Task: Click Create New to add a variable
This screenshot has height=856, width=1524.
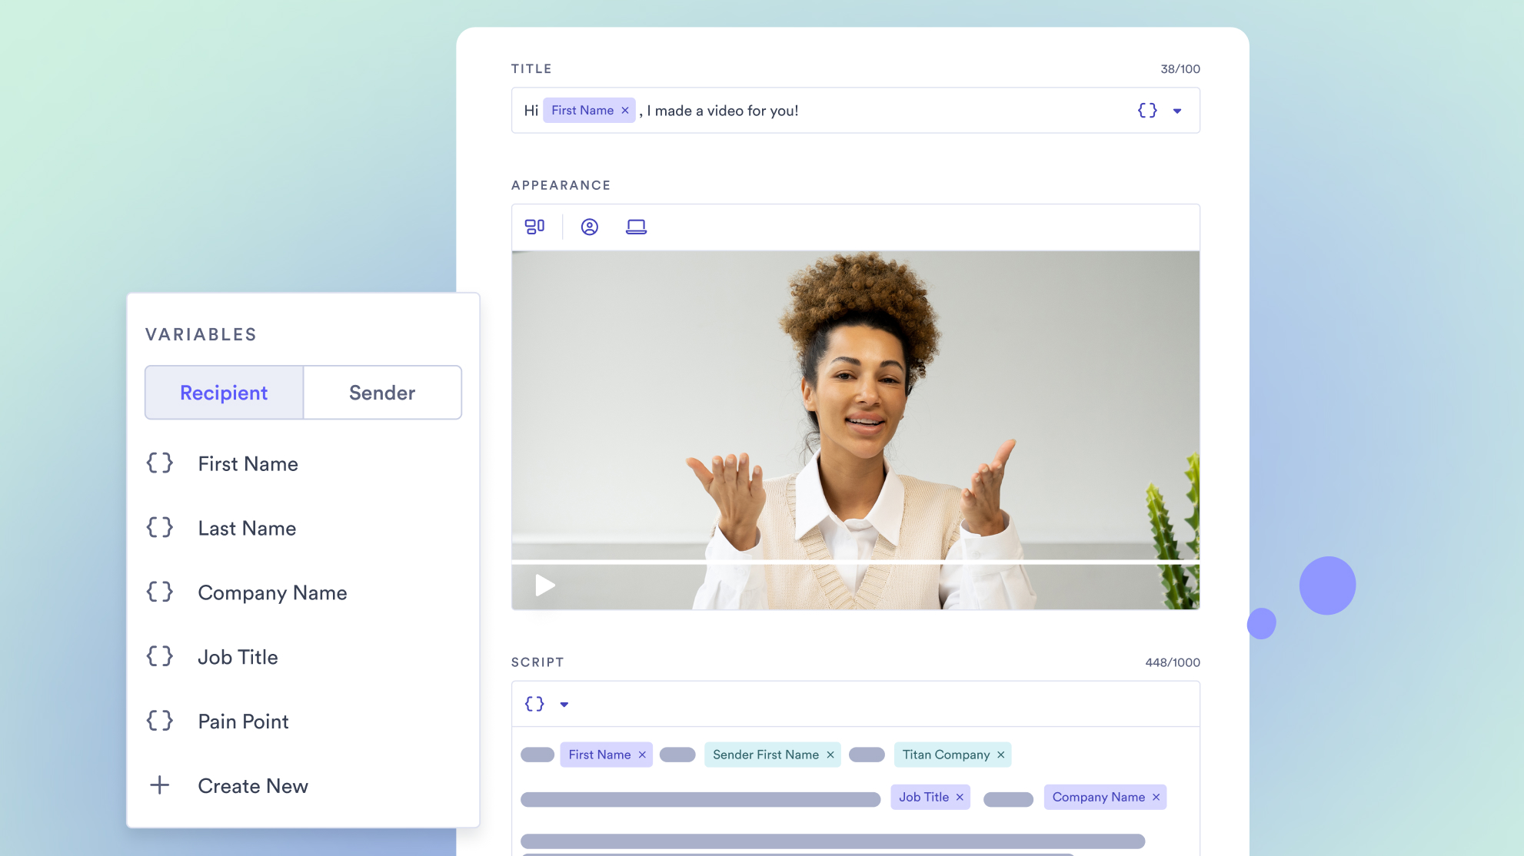Action: click(x=252, y=785)
